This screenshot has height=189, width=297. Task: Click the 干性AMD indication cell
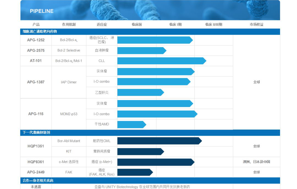[102, 124]
